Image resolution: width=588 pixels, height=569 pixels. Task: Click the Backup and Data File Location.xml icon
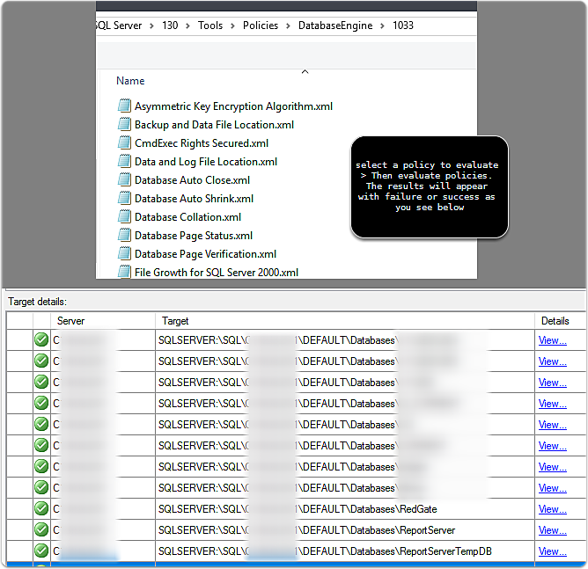(x=124, y=125)
